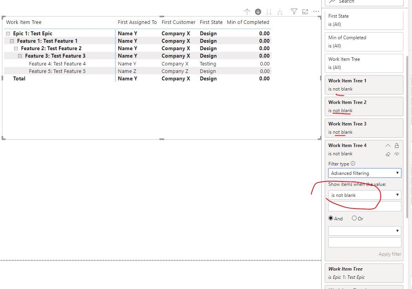
Task: Click Apply filter
Action: 390,254
